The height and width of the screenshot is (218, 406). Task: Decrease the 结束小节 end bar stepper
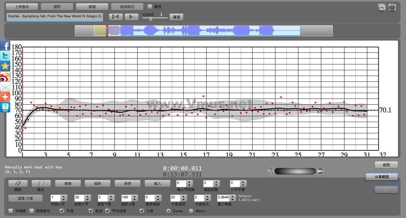click(x=87, y=199)
